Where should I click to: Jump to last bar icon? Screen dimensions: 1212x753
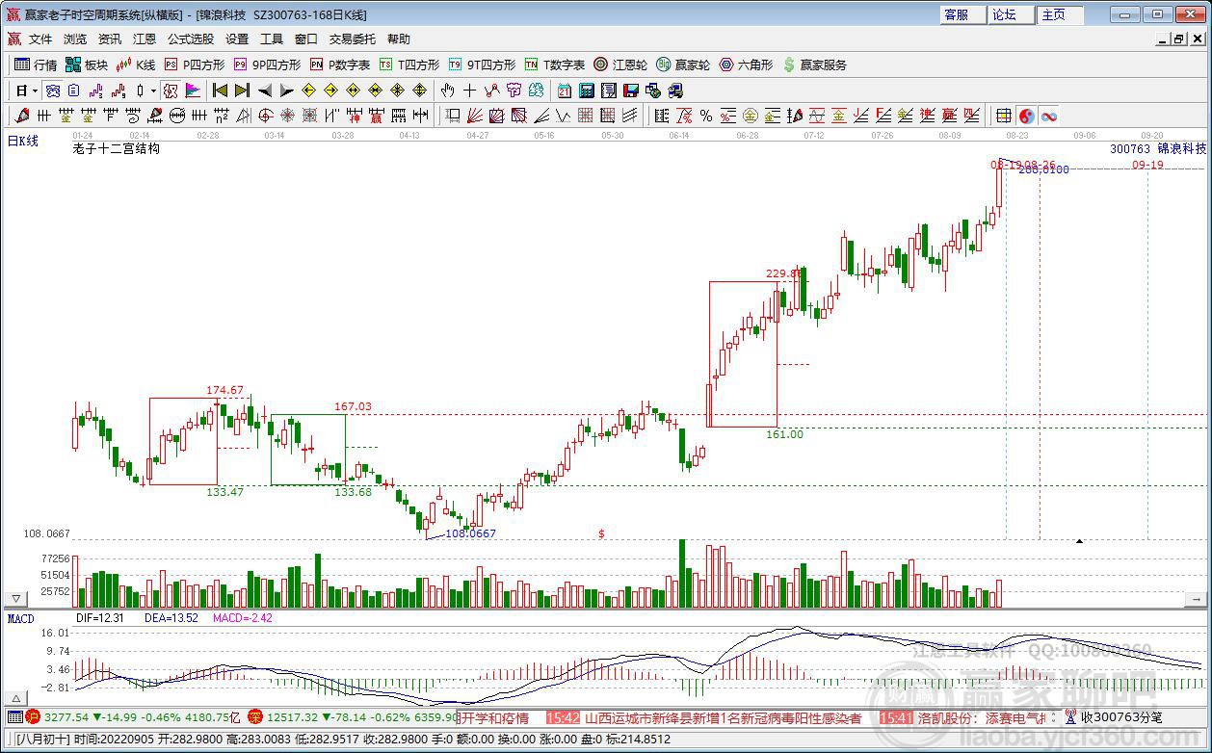(x=242, y=91)
